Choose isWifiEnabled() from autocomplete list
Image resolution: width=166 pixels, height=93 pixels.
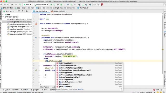(89, 63)
